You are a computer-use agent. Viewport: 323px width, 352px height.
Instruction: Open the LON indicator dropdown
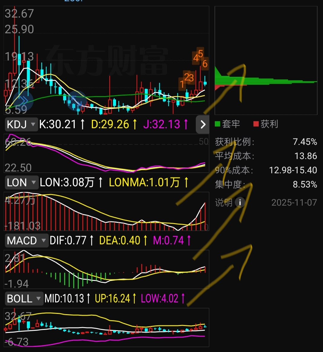pos(21,182)
